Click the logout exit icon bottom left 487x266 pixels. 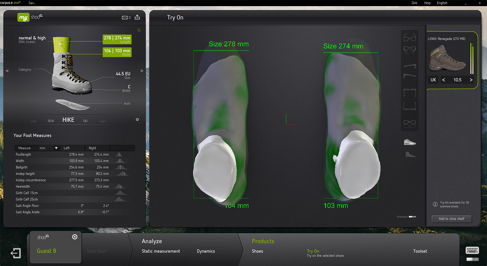(16, 253)
